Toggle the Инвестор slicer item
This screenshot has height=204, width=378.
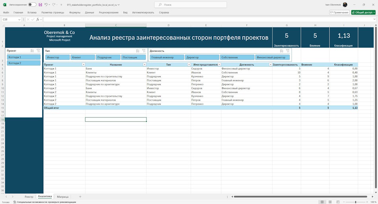58,57
